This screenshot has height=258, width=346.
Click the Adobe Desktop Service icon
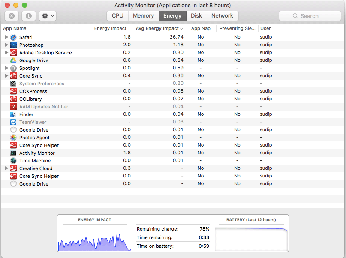13,53
